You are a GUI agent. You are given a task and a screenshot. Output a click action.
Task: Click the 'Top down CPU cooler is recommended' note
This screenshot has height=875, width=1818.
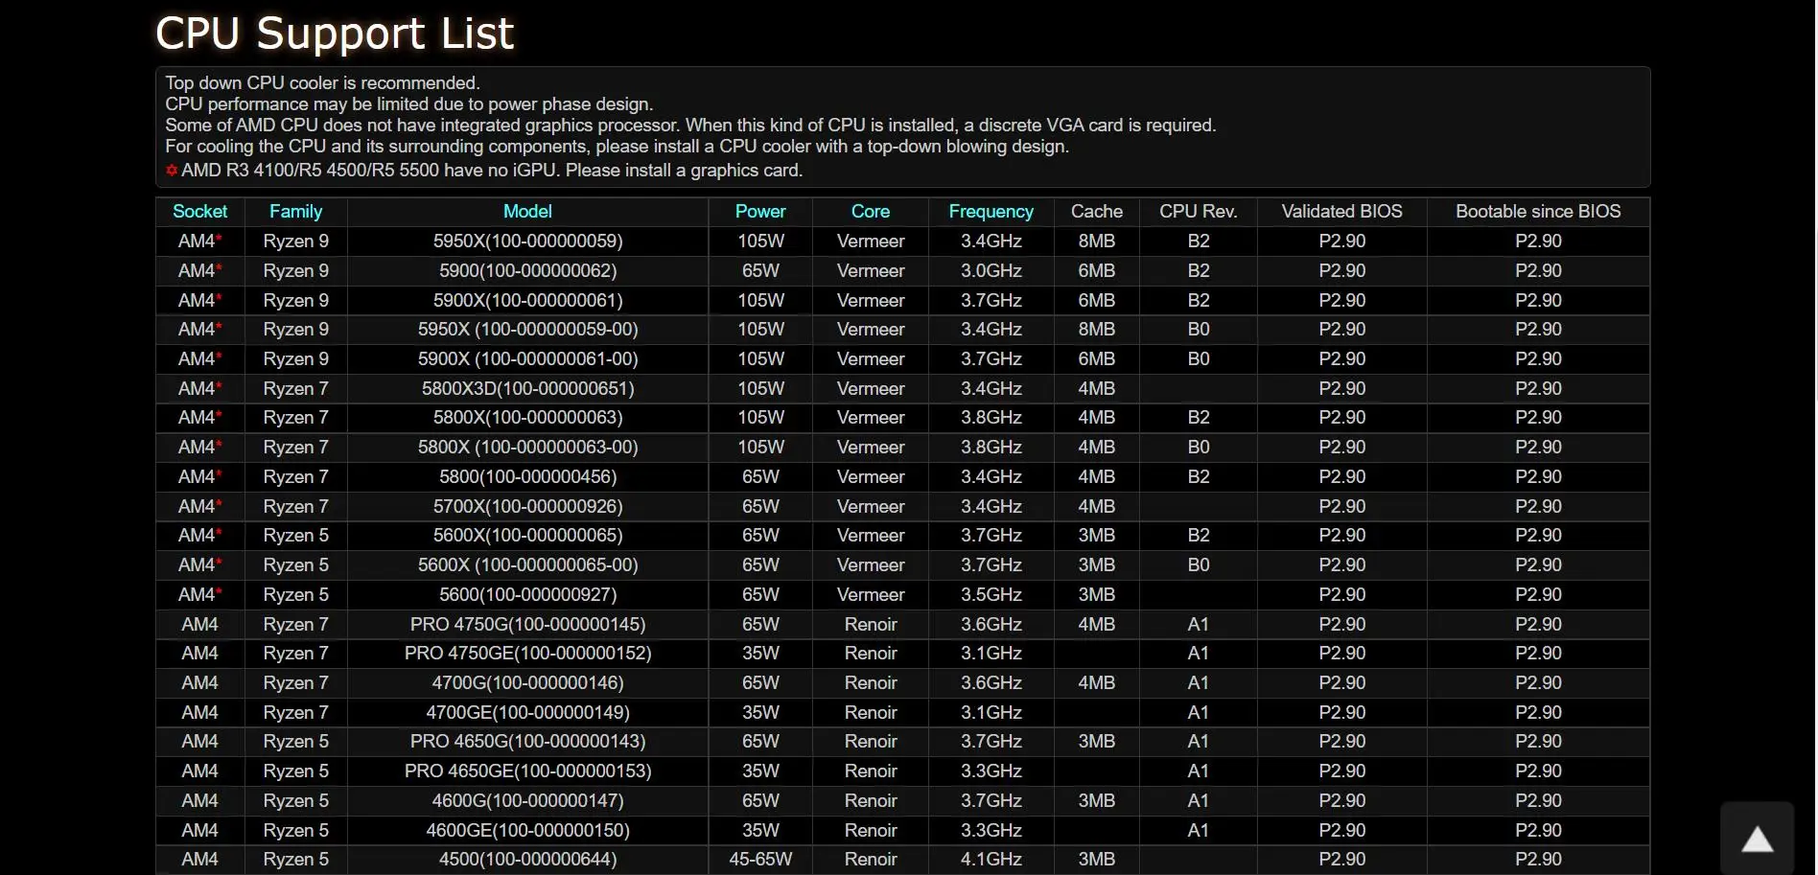[x=322, y=83]
